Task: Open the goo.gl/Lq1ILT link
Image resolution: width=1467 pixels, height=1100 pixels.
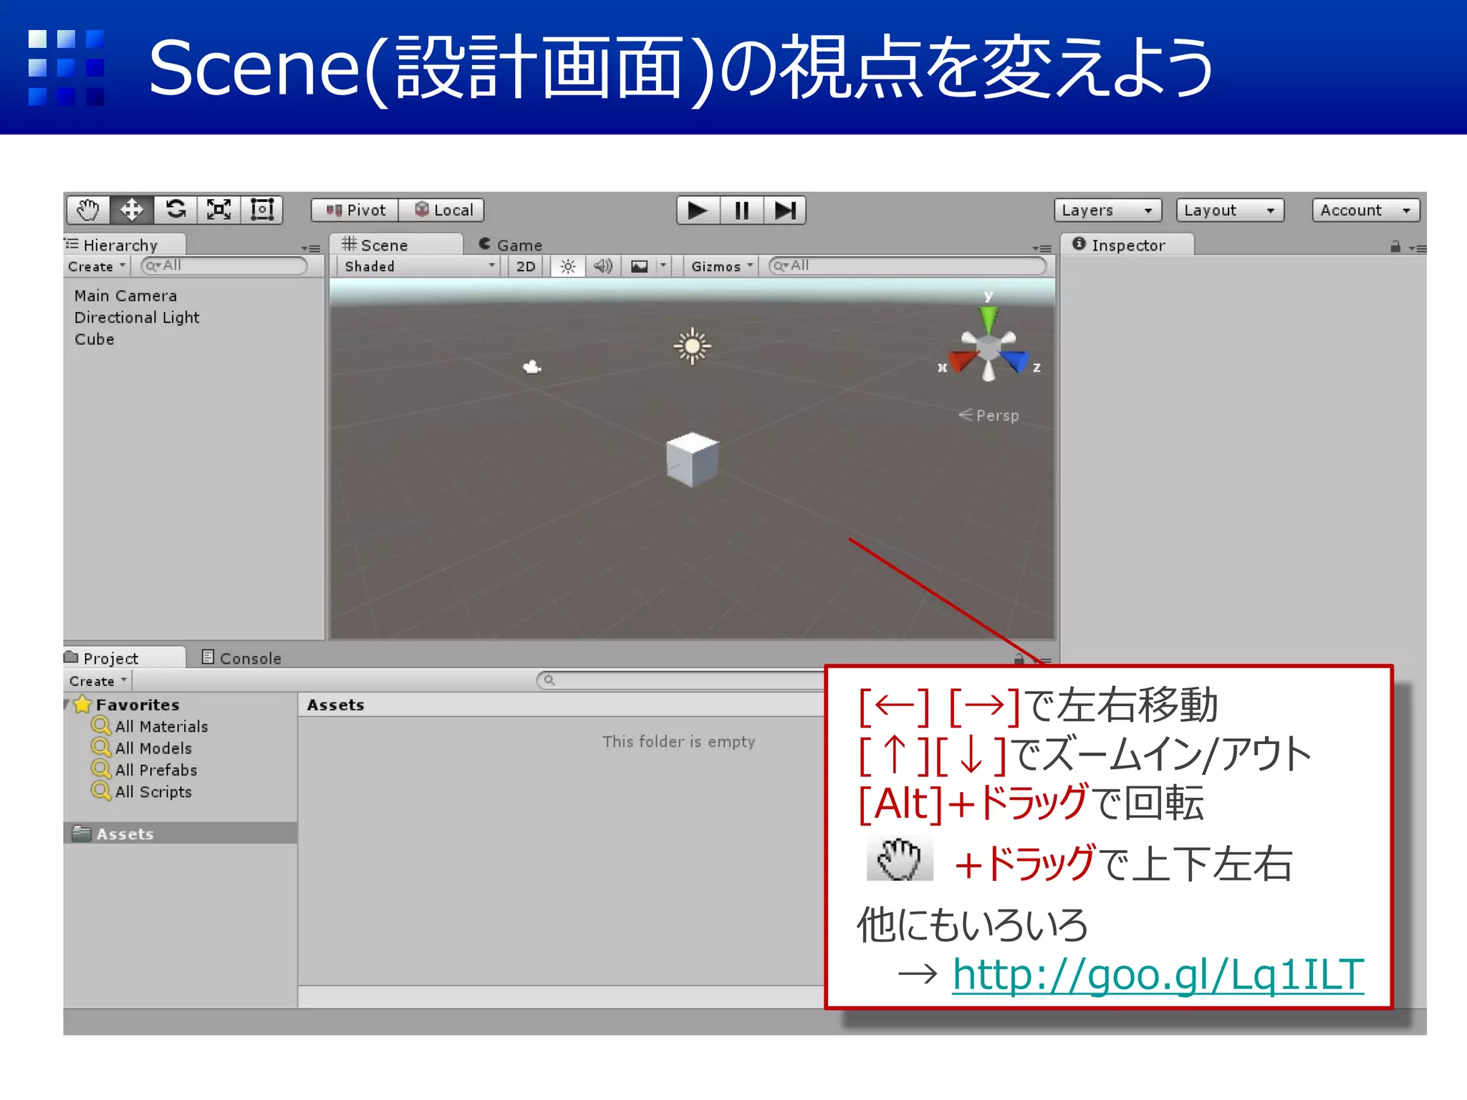Action: pyautogui.click(x=1158, y=975)
